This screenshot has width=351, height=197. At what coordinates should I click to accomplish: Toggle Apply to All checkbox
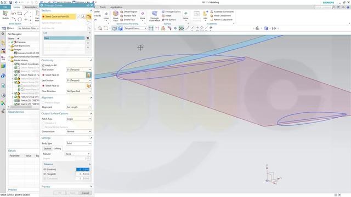click(x=43, y=65)
